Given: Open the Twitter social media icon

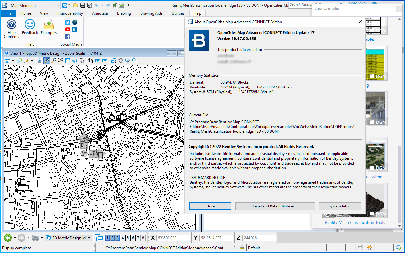Looking at the screenshot, I should point(68,22).
